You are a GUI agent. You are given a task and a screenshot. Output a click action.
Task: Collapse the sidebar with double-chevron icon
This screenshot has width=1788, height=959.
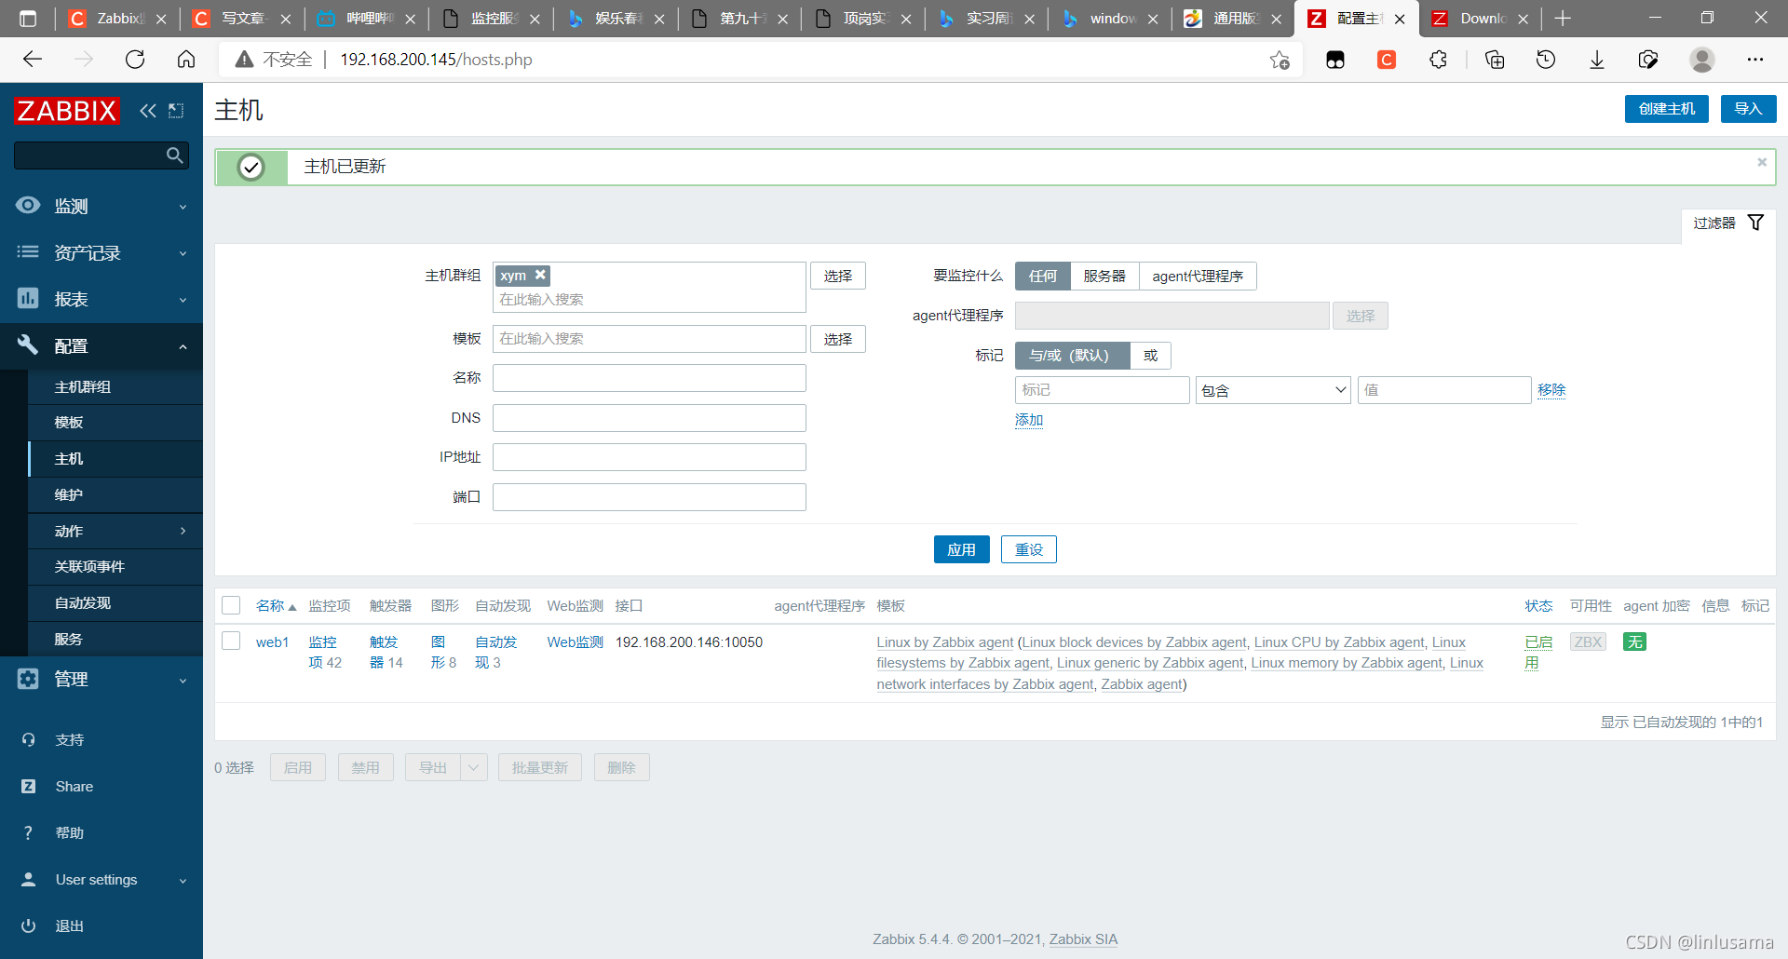(148, 111)
